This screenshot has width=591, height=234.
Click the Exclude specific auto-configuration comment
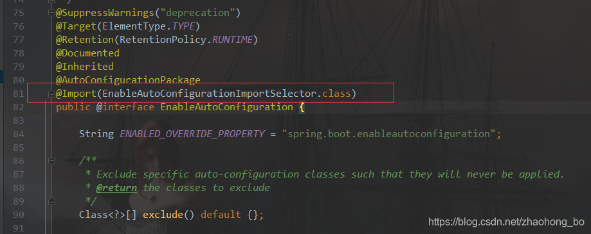coord(330,174)
